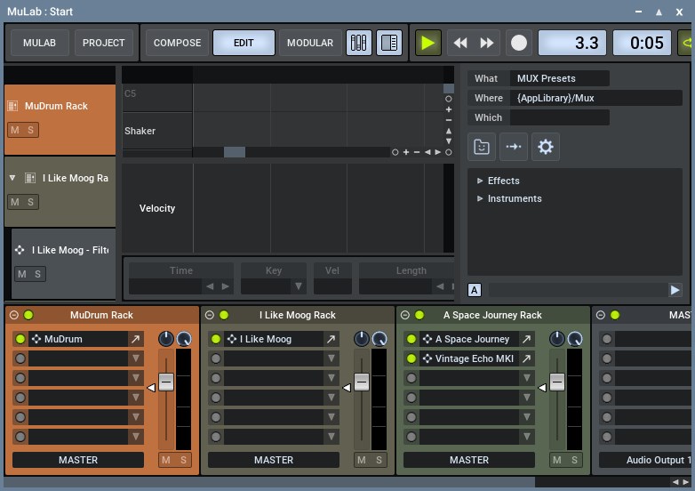
Task: Open the MULAB menu button
Action: (39, 43)
